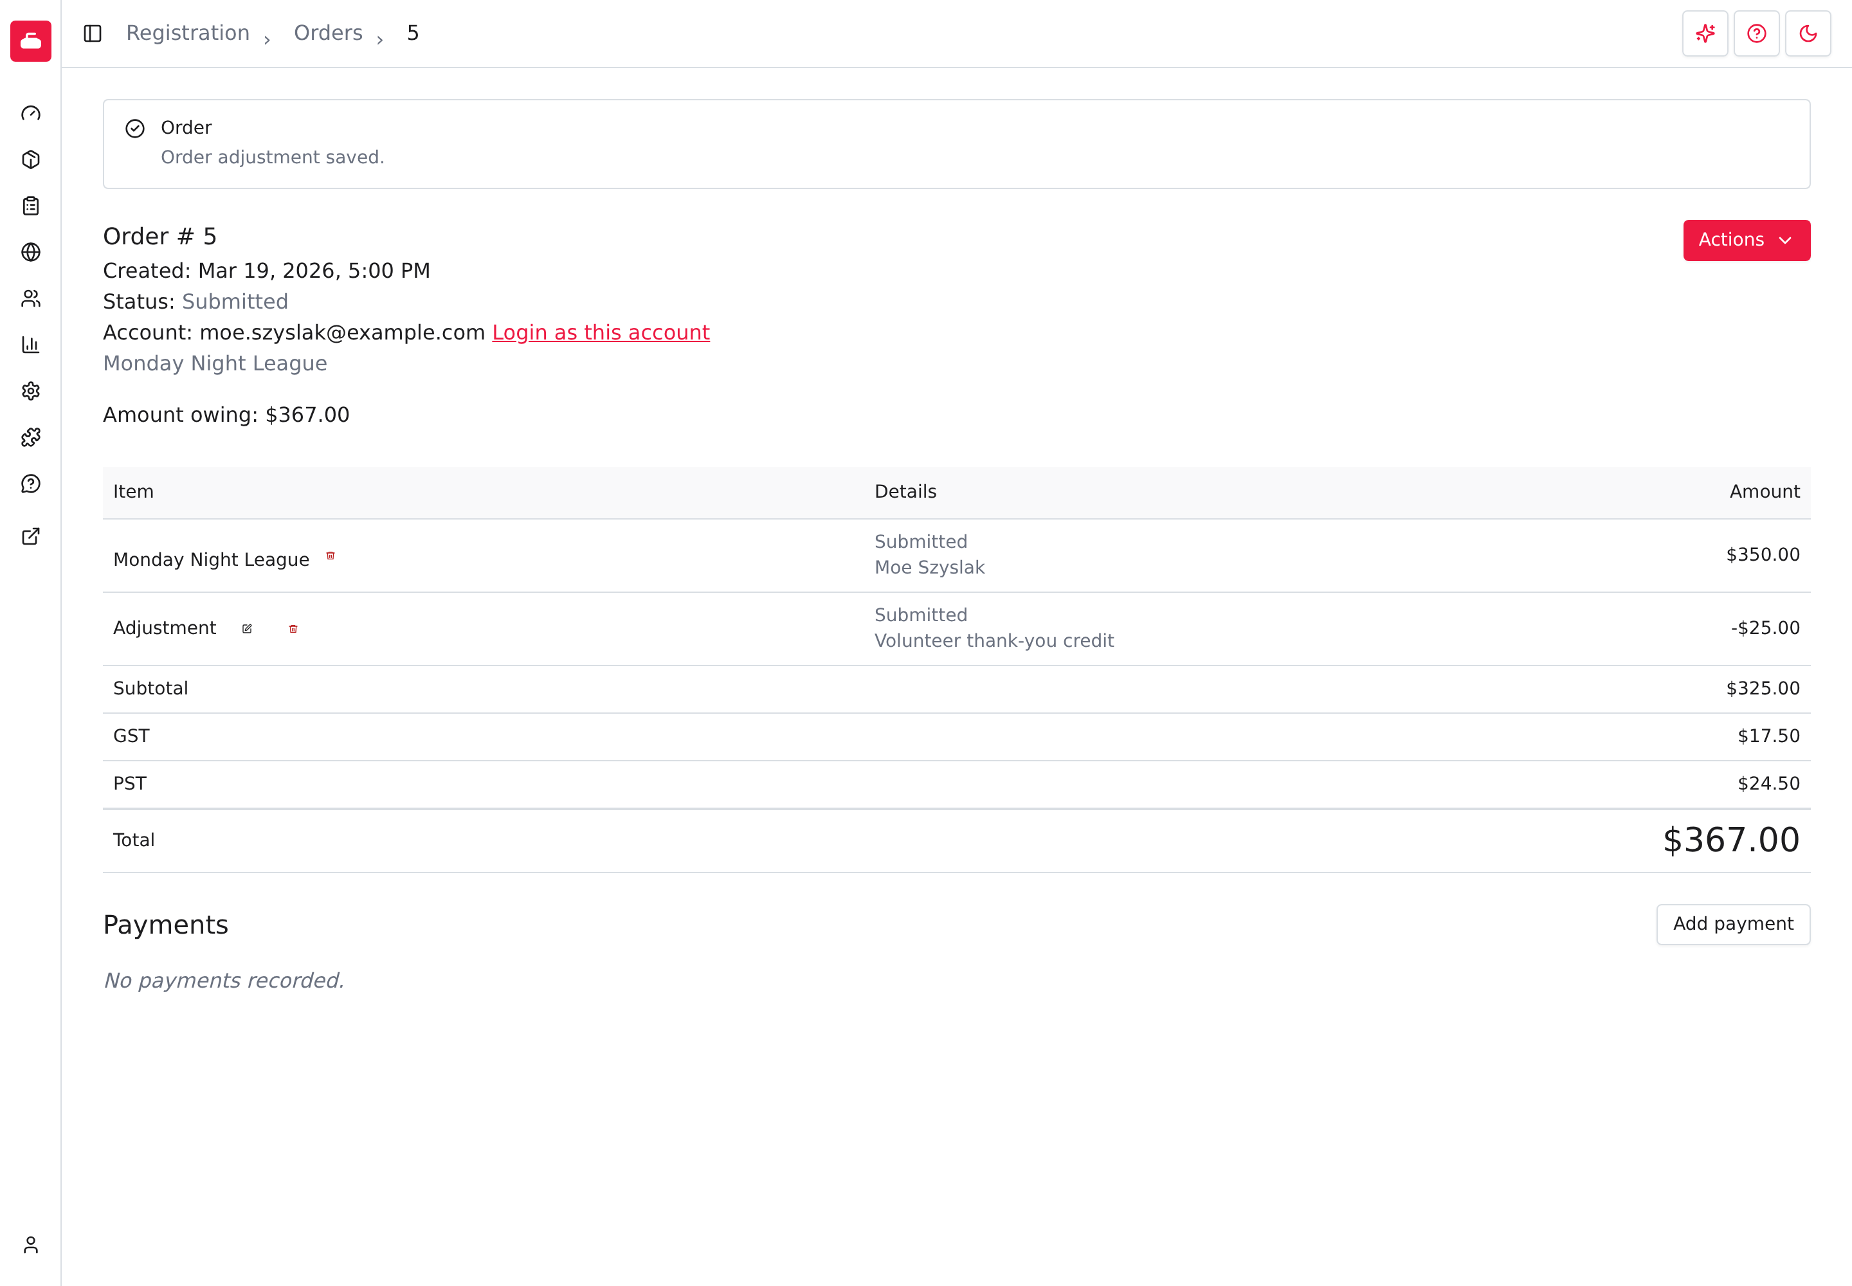Open the Actions dropdown
This screenshot has width=1852, height=1286.
[x=1747, y=240]
